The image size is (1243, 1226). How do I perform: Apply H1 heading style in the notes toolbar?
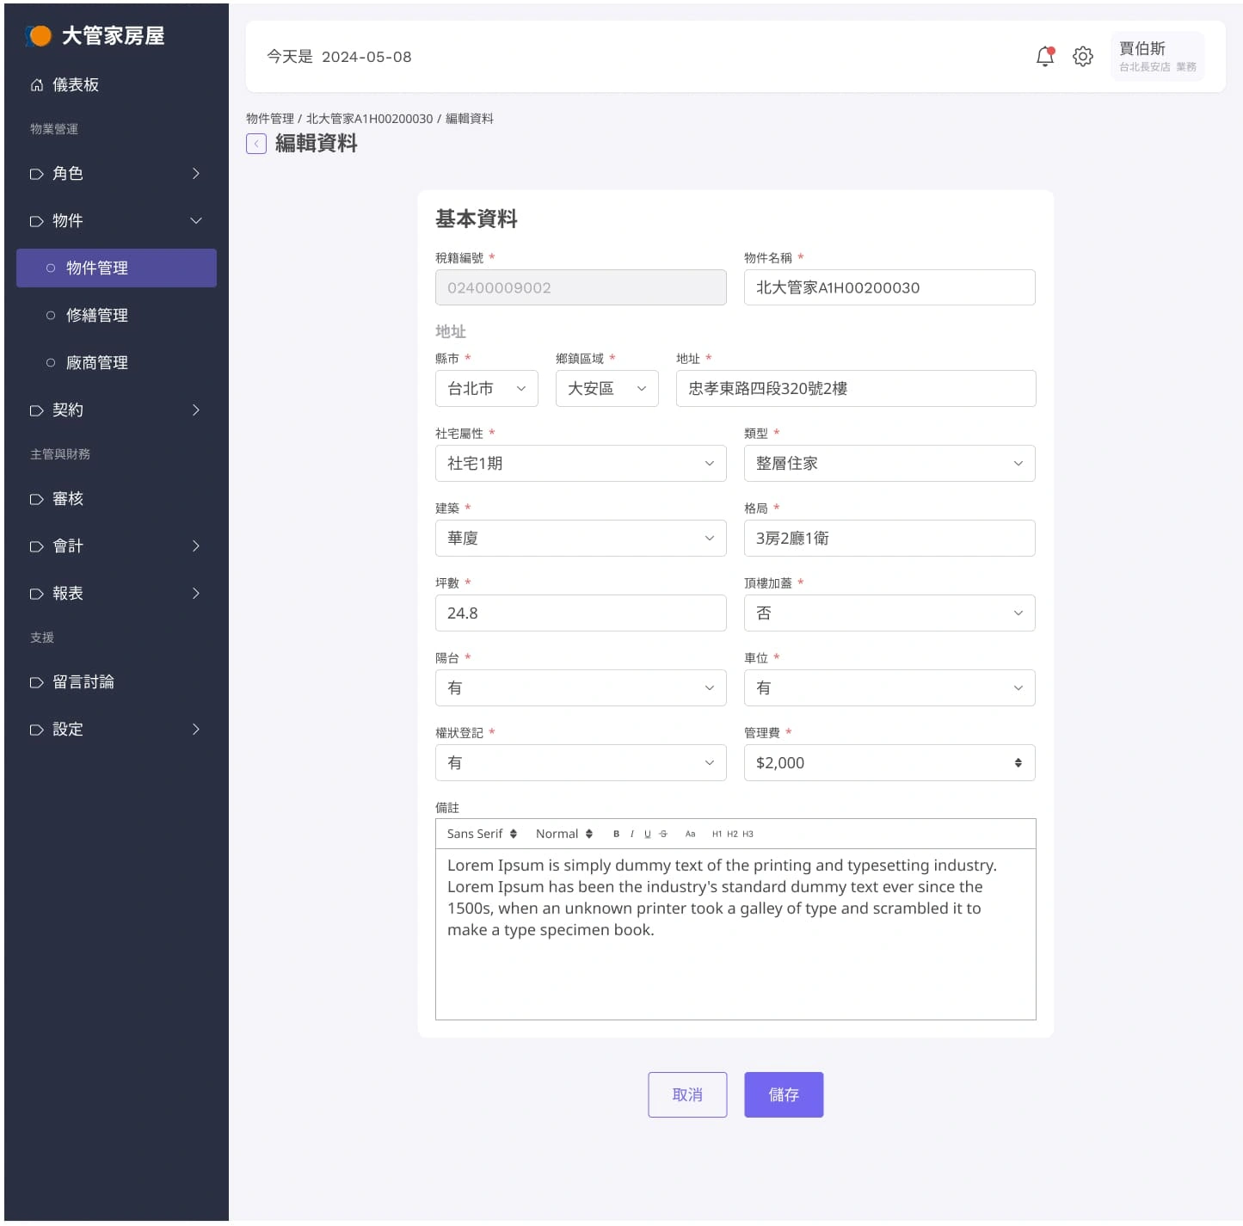point(717,833)
